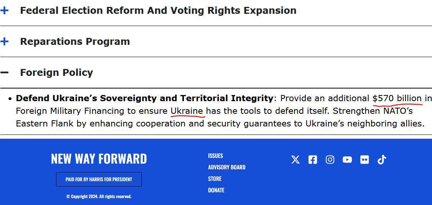Expand Reparations Program plus icon
Screen dimensions: 432x205
(x=5, y=41)
